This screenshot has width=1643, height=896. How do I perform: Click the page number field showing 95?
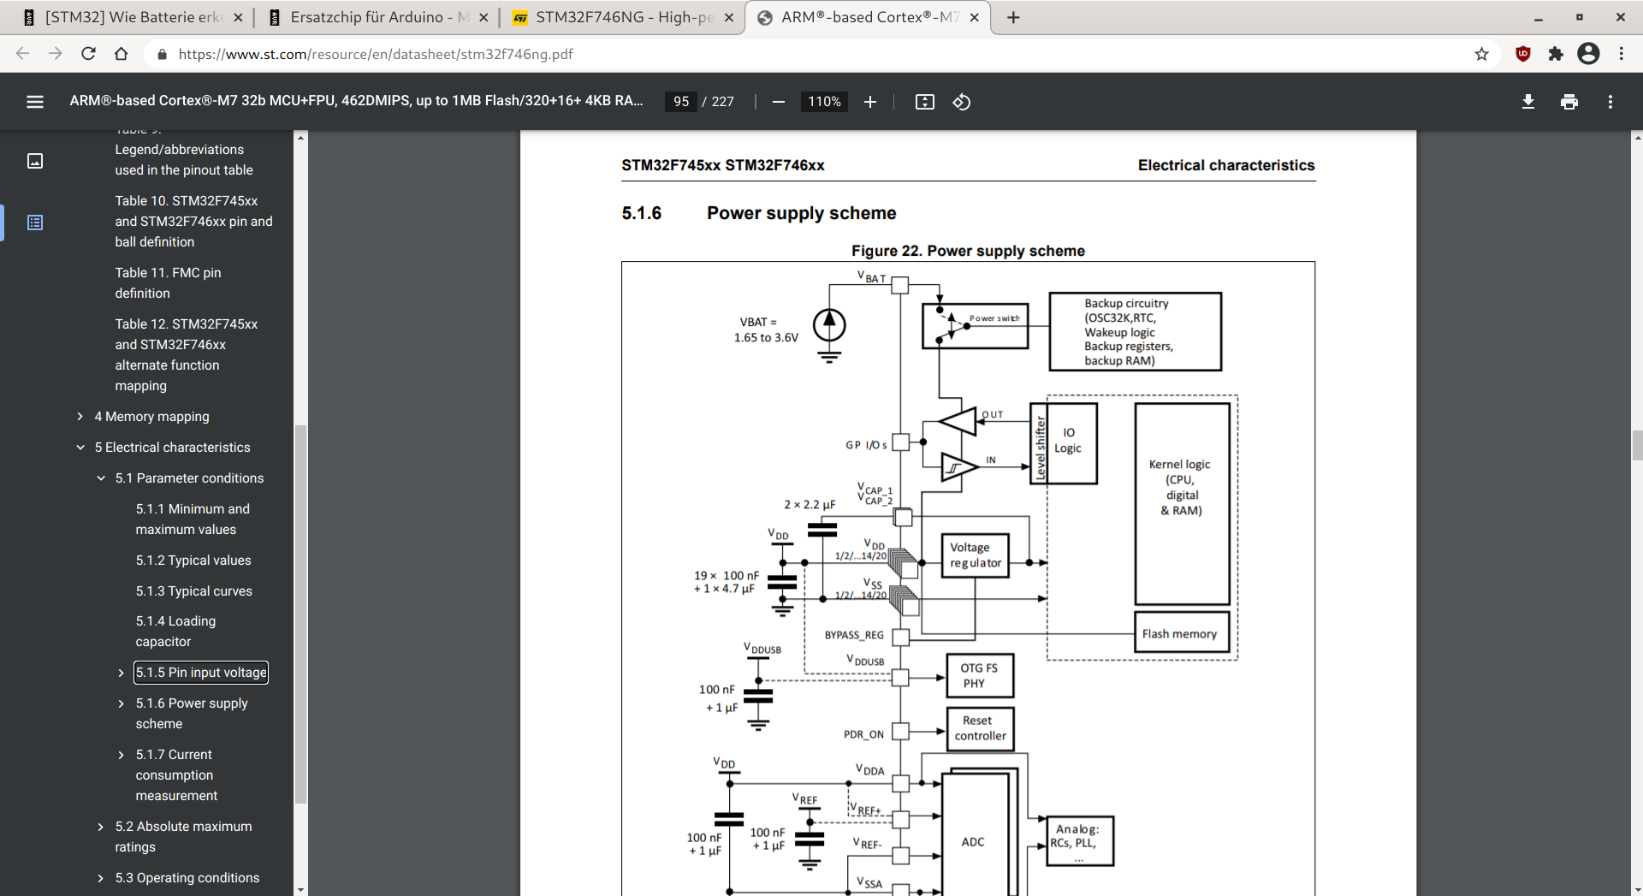click(x=681, y=102)
